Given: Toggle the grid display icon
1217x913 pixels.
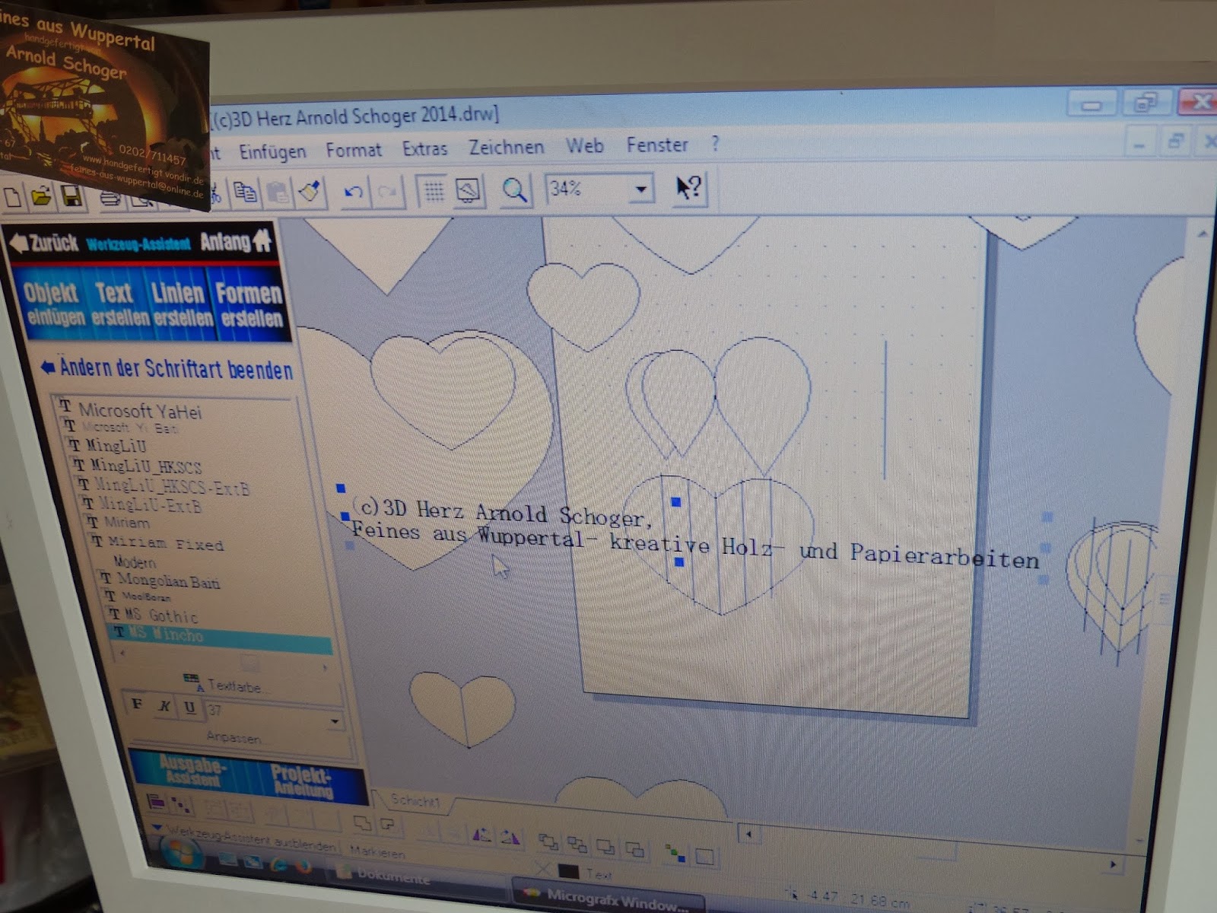Looking at the screenshot, I should point(434,190).
